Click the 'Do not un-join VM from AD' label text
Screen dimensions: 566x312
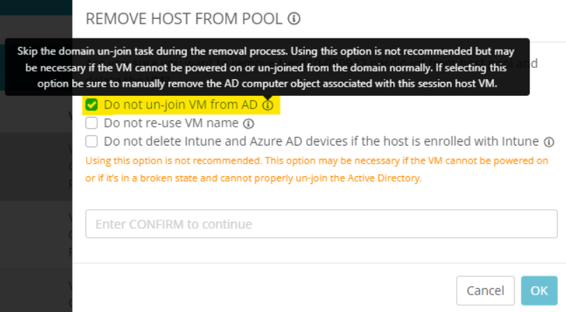(x=181, y=105)
